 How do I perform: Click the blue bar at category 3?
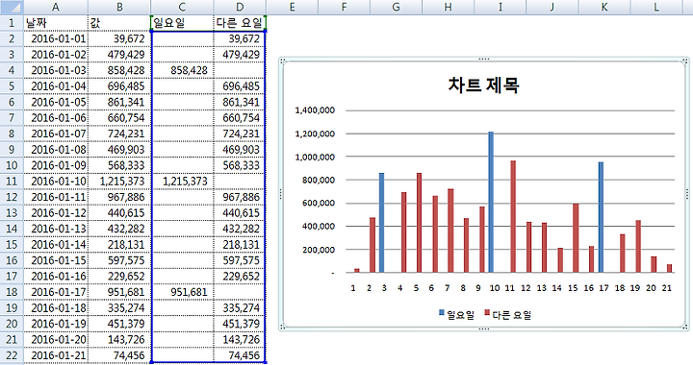[x=382, y=223]
